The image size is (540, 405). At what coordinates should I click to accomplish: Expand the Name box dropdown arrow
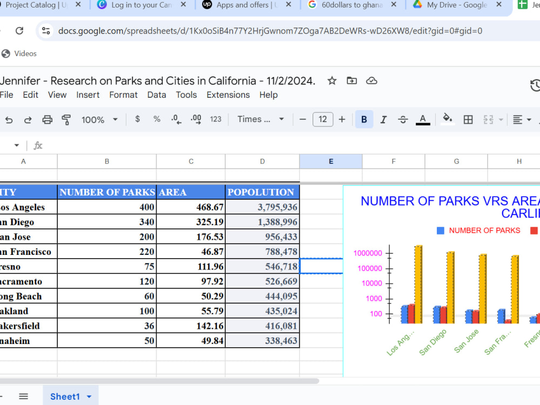pyautogui.click(x=17, y=145)
